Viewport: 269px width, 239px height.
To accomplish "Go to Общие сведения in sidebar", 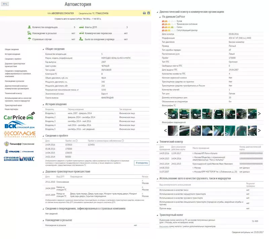I will (12, 49).
